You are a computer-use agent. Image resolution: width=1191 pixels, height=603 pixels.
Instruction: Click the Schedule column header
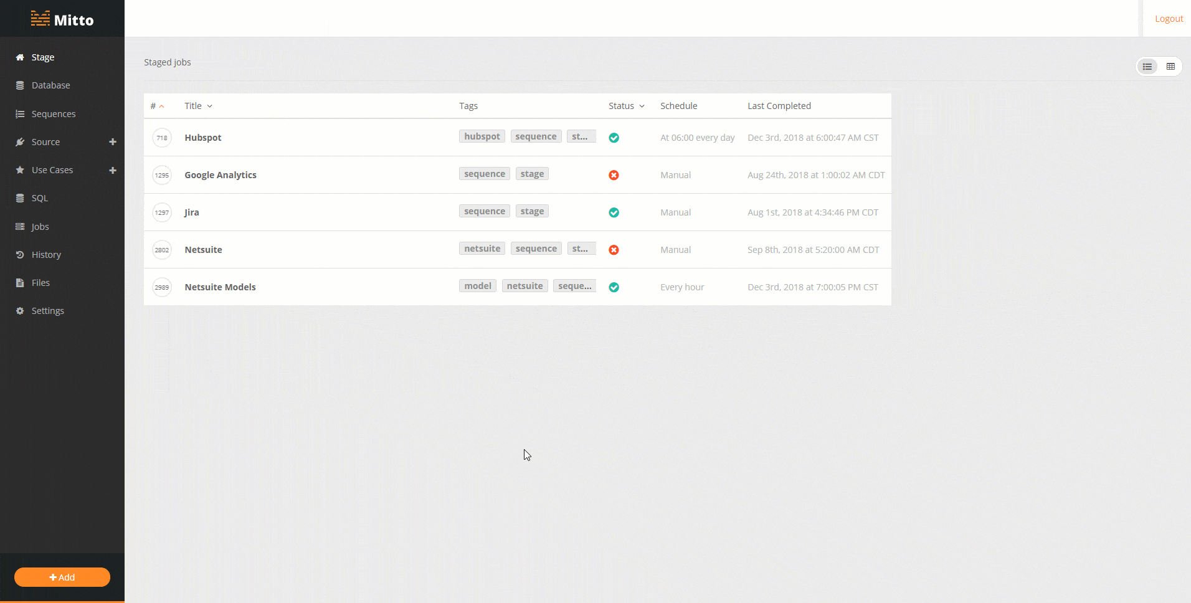click(679, 106)
